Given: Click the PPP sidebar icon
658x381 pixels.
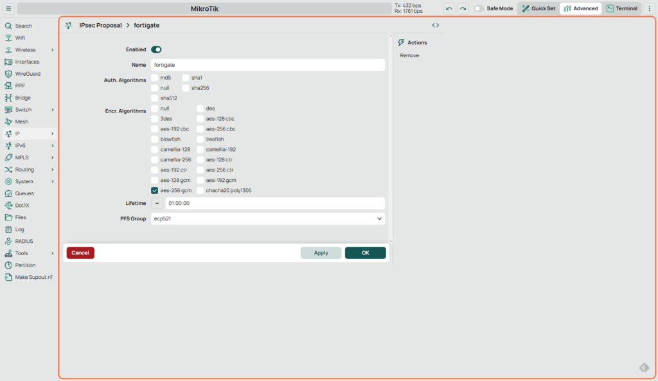Looking at the screenshot, I should 8,85.
